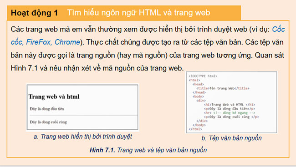Click the browser preview thumbnail 'Trang web và html'
The height and width of the screenshot is (167, 296).
[82, 107]
